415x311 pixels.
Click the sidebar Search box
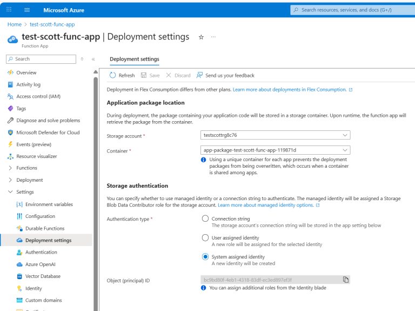[x=41, y=59]
